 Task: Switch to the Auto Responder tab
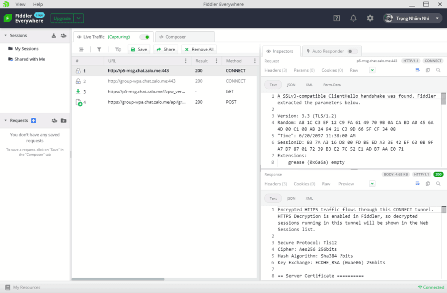(x=332, y=51)
